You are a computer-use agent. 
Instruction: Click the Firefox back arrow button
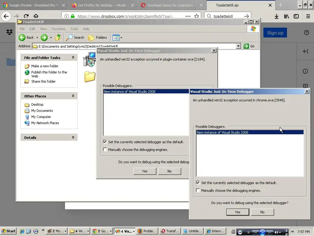6,16
